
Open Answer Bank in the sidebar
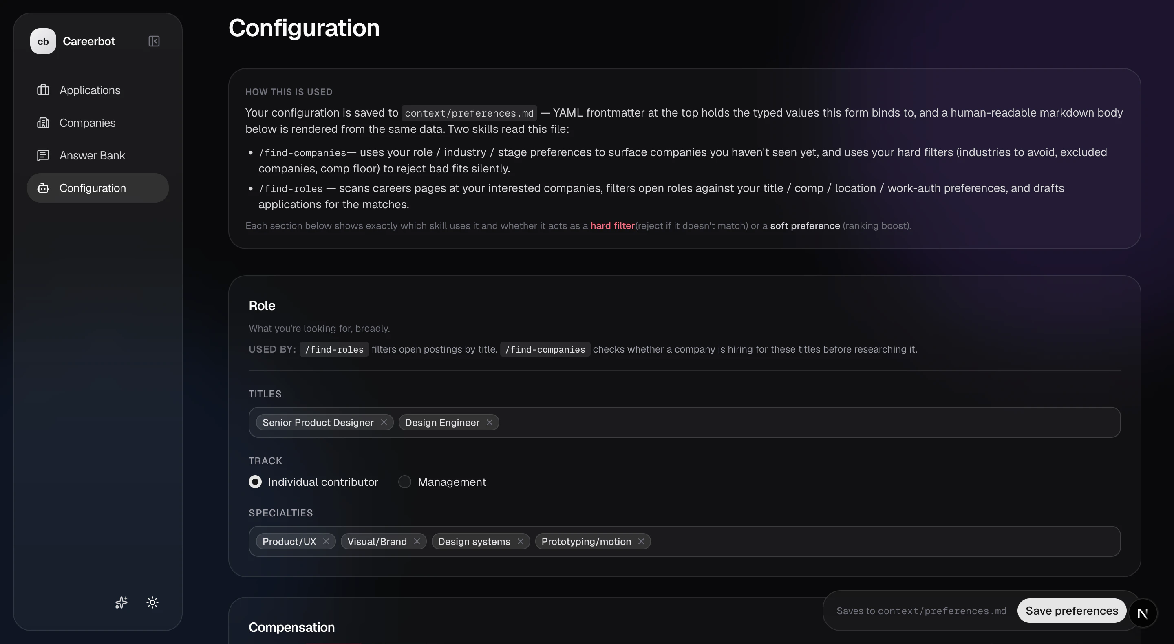click(97, 155)
